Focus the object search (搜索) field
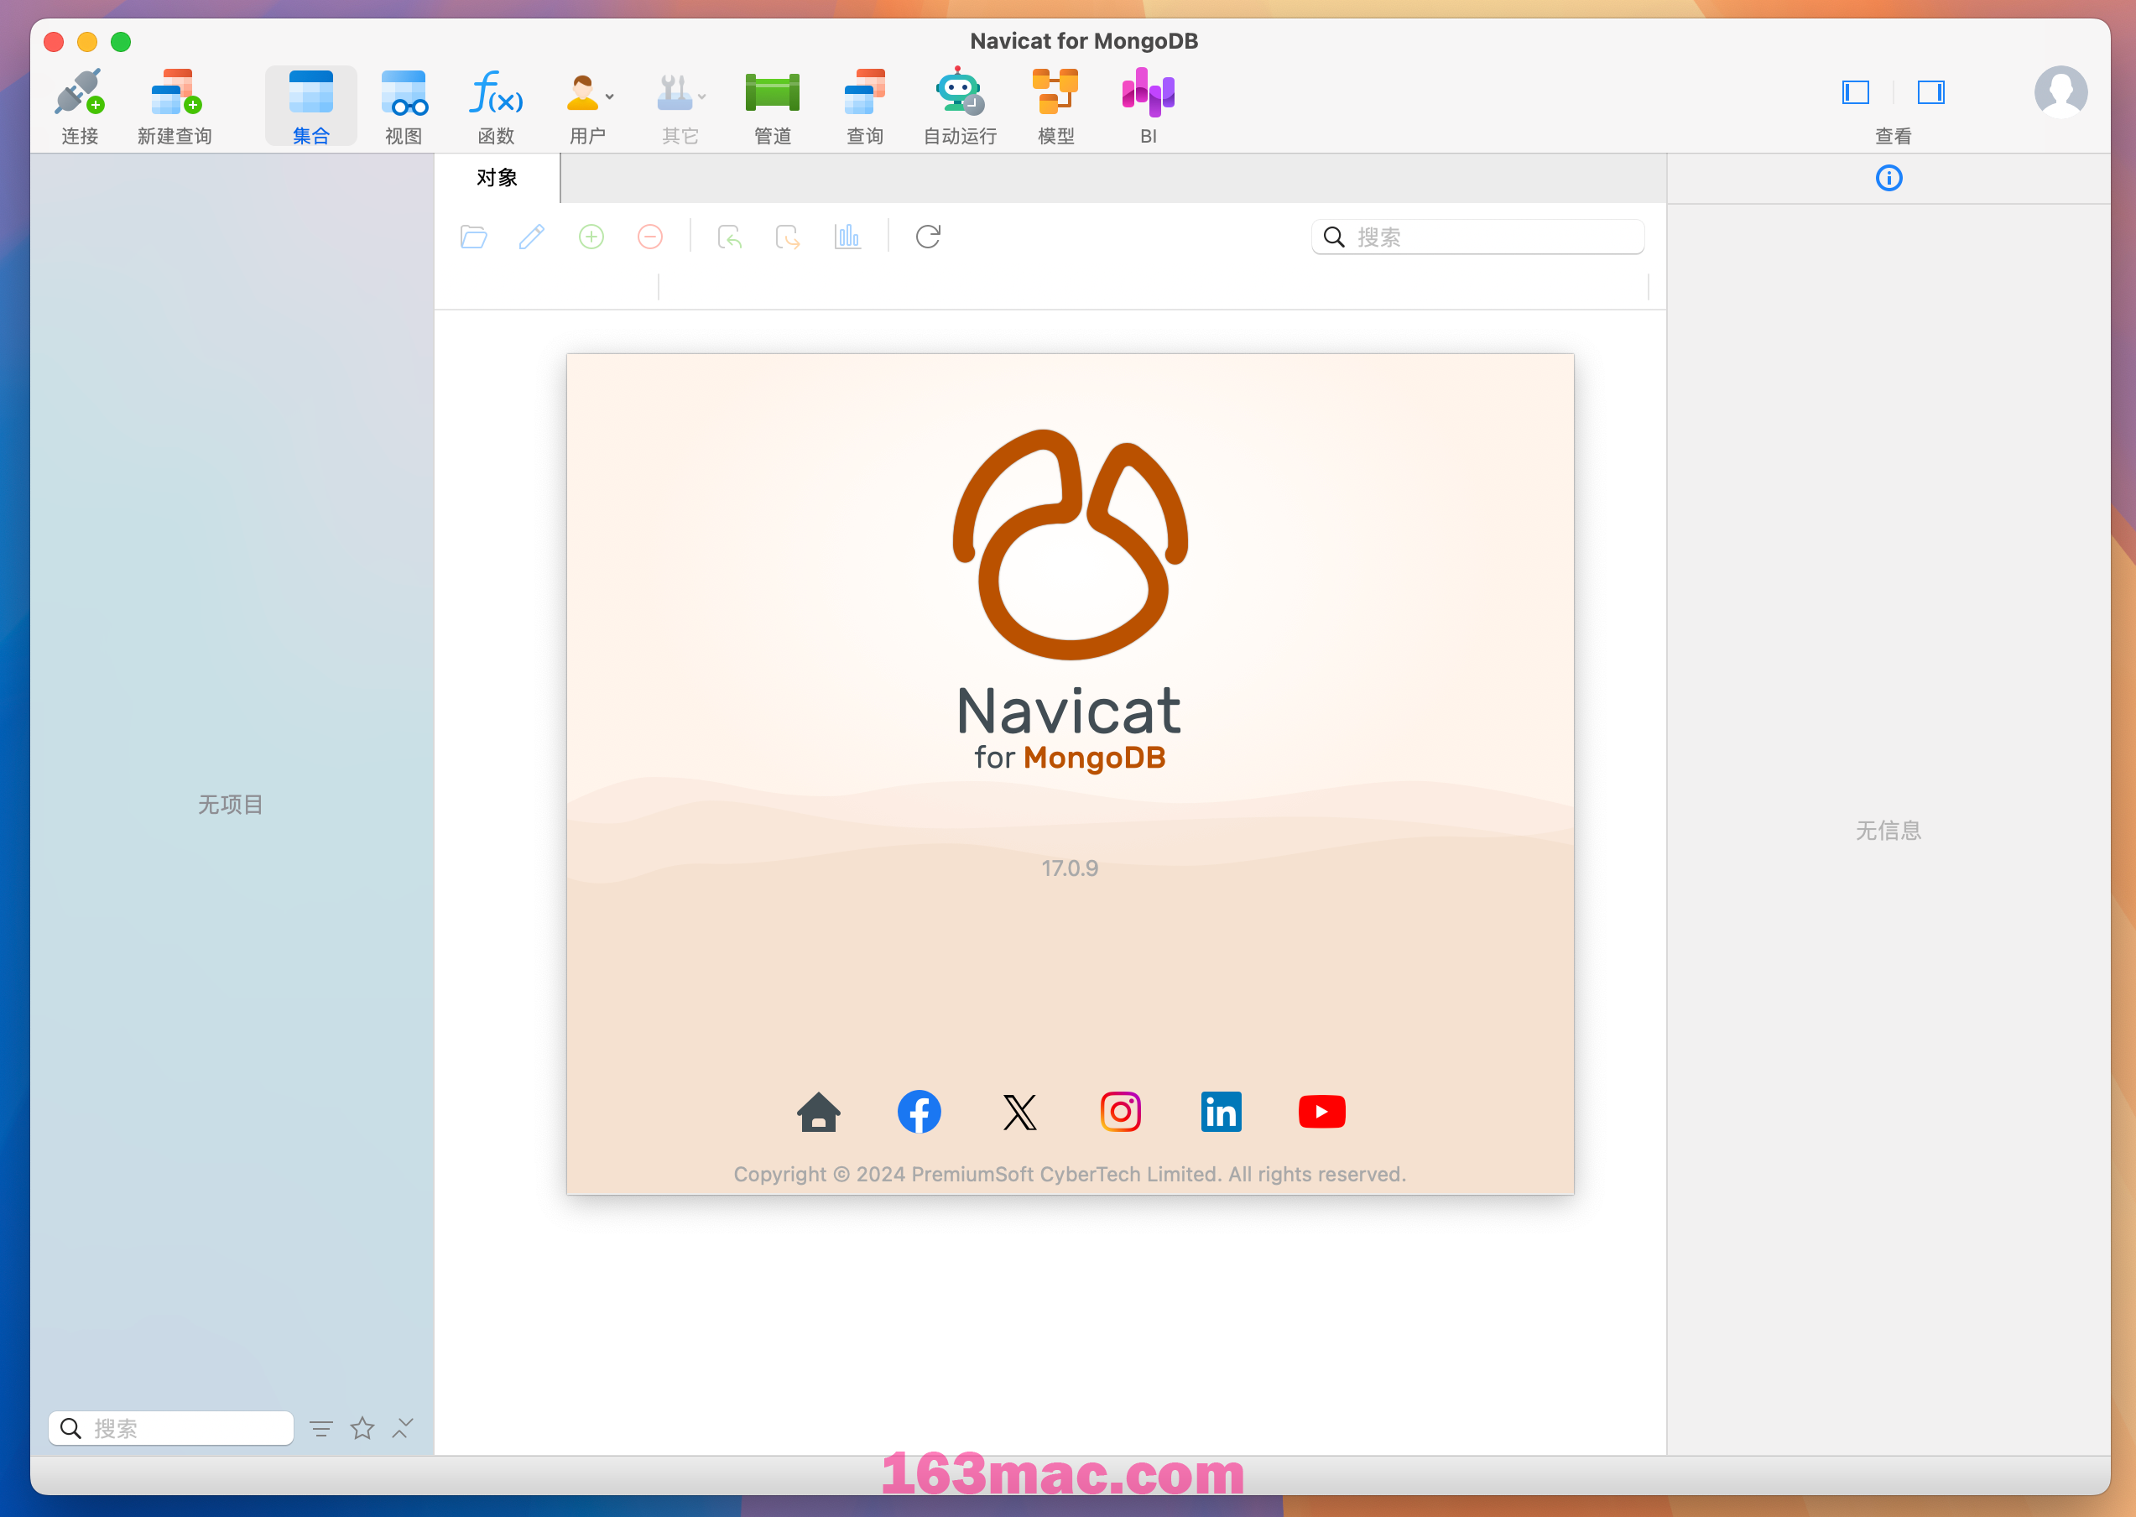Screen dimensions: 2136x1517 1477,237
